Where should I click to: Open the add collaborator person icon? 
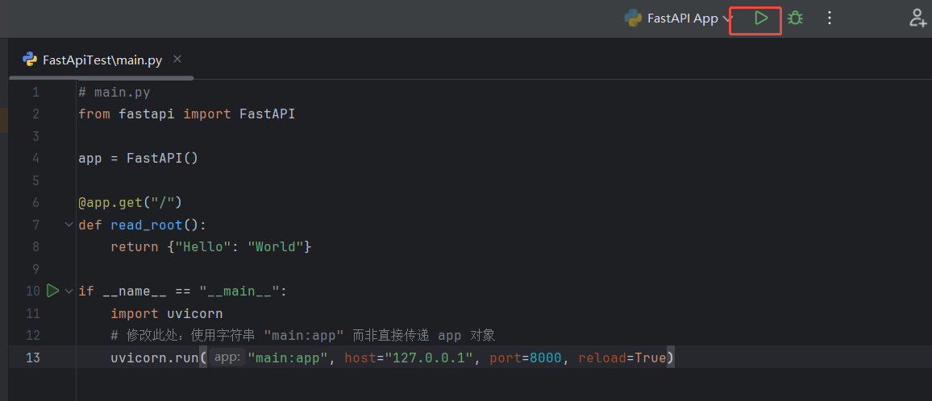tap(917, 18)
